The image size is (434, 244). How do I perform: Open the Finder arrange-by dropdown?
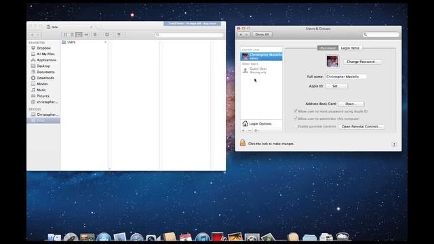(x=121, y=35)
